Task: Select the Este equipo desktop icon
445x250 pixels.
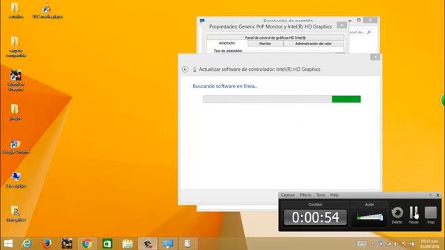Action: [x=16, y=181]
